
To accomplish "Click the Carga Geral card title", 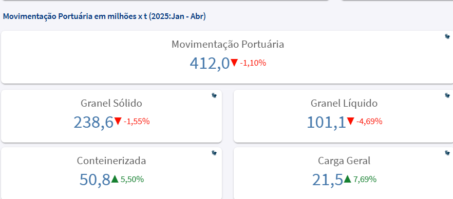I will (x=344, y=161).
